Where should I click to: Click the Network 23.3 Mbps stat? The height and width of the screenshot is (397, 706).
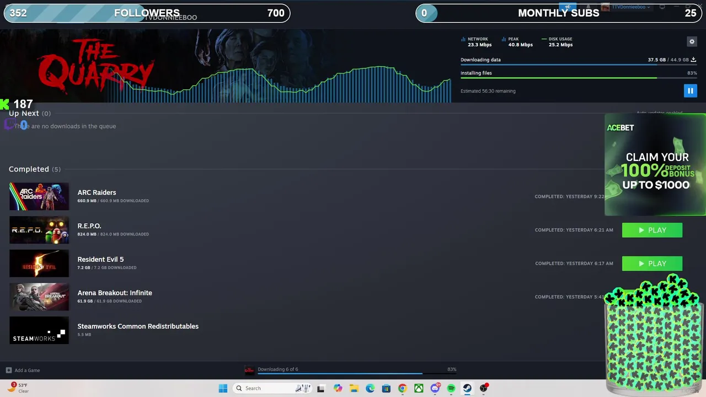pyautogui.click(x=476, y=42)
